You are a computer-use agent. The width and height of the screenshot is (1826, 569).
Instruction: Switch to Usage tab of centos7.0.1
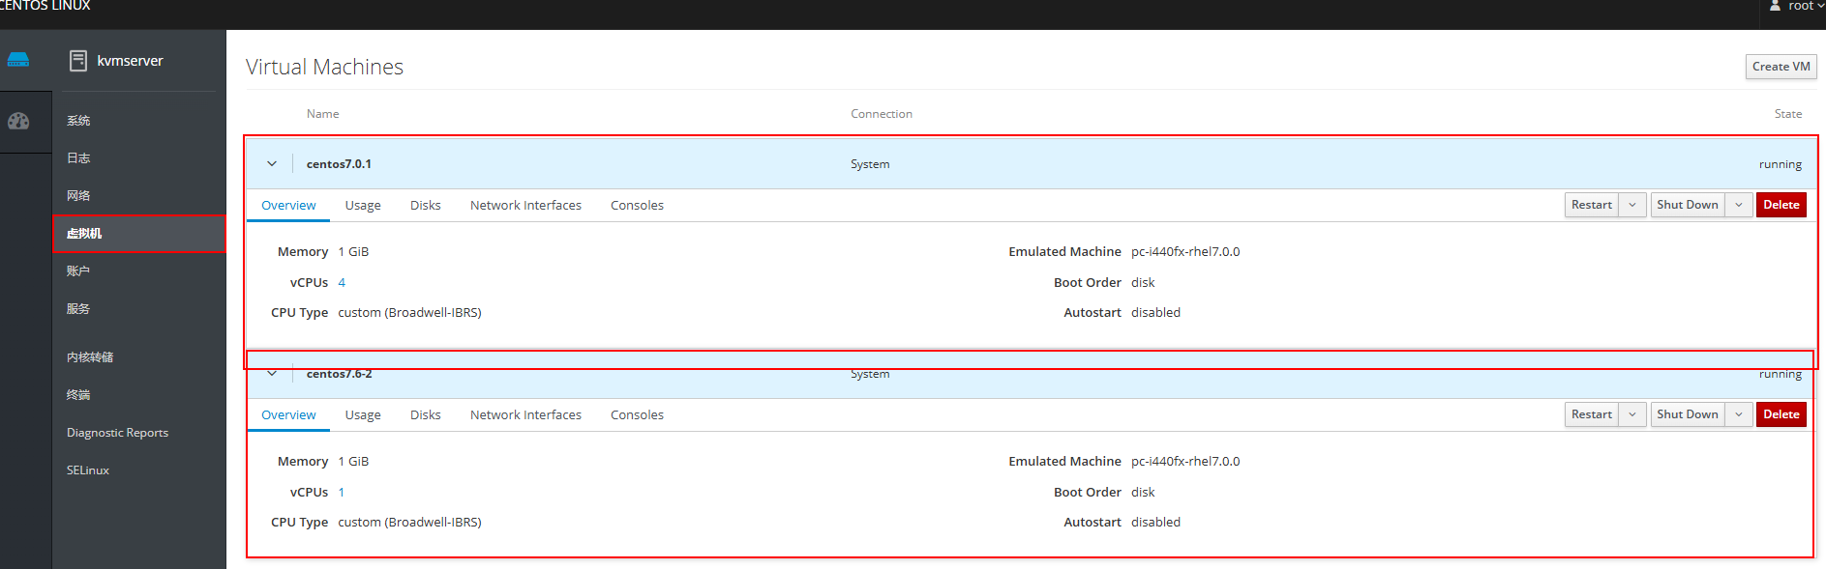(x=363, y=206)
